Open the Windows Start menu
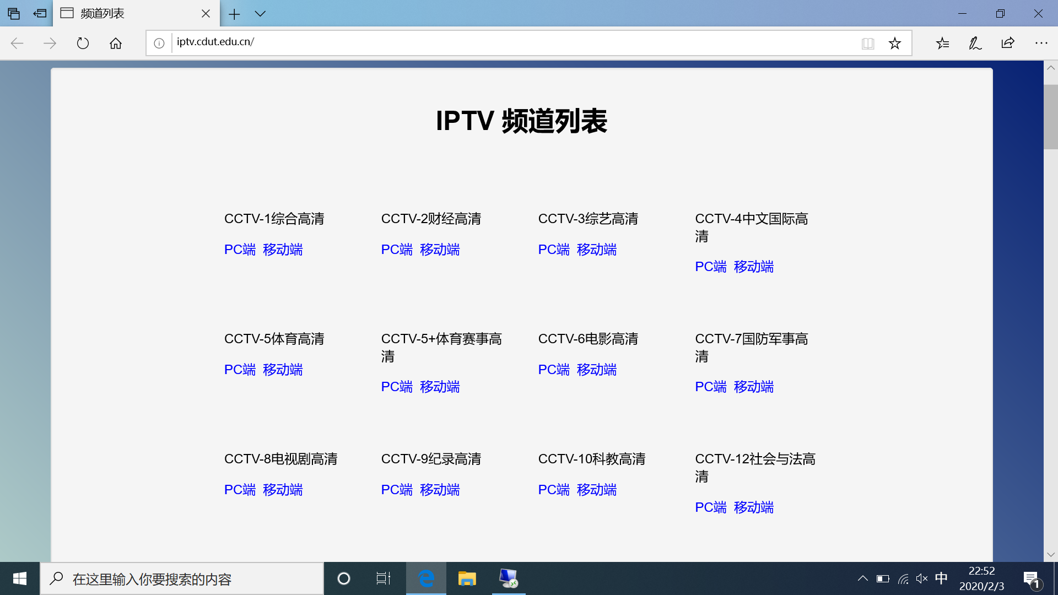1058x595 pixels. pyautogui.click(x=20, y=578)
